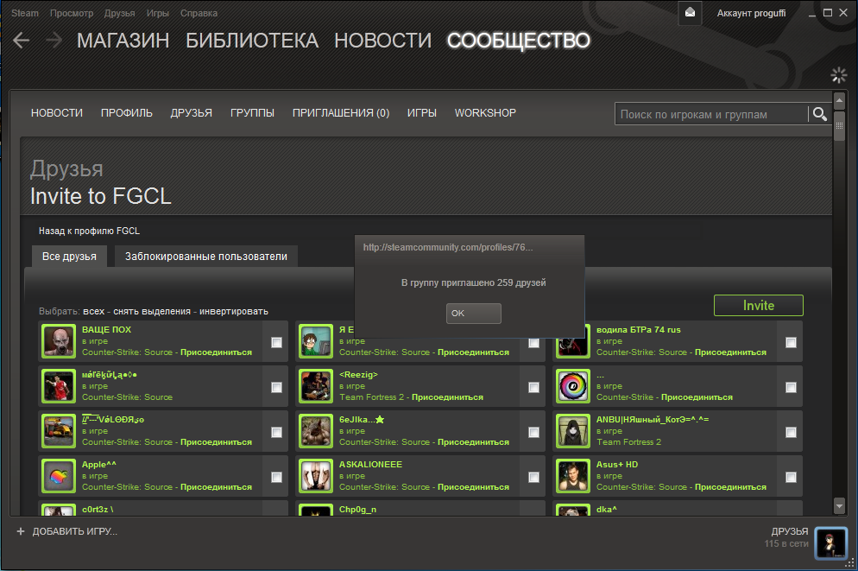Tick the checkbox for ВАЩЕ ПОХ
Viewport: 858px width, 571px height.
(276, 342)
